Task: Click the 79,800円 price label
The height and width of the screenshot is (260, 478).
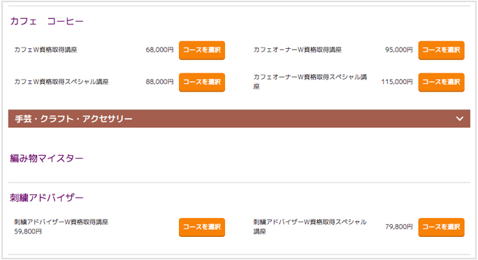Action: pyautogui.click(x=399, y=226)
